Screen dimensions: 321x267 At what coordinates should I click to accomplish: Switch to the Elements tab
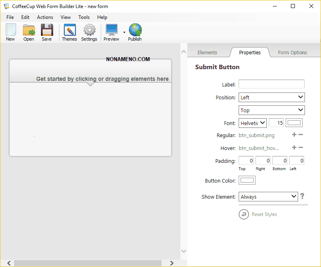207,53
